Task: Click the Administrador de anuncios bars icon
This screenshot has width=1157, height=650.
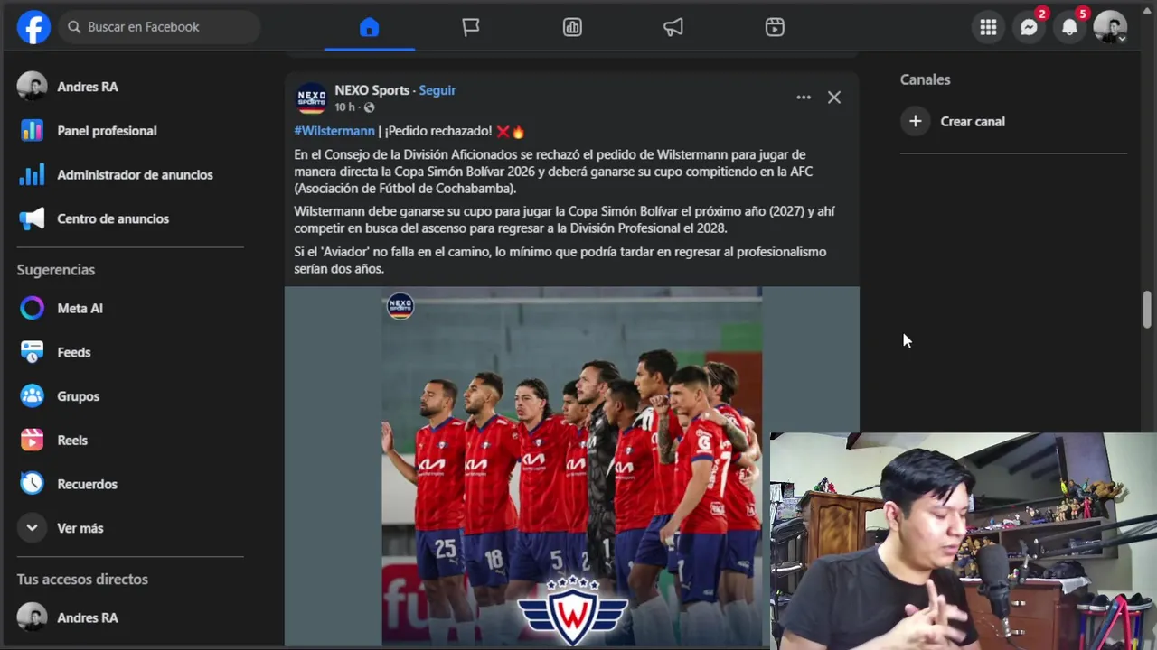Action: (32, 174)
